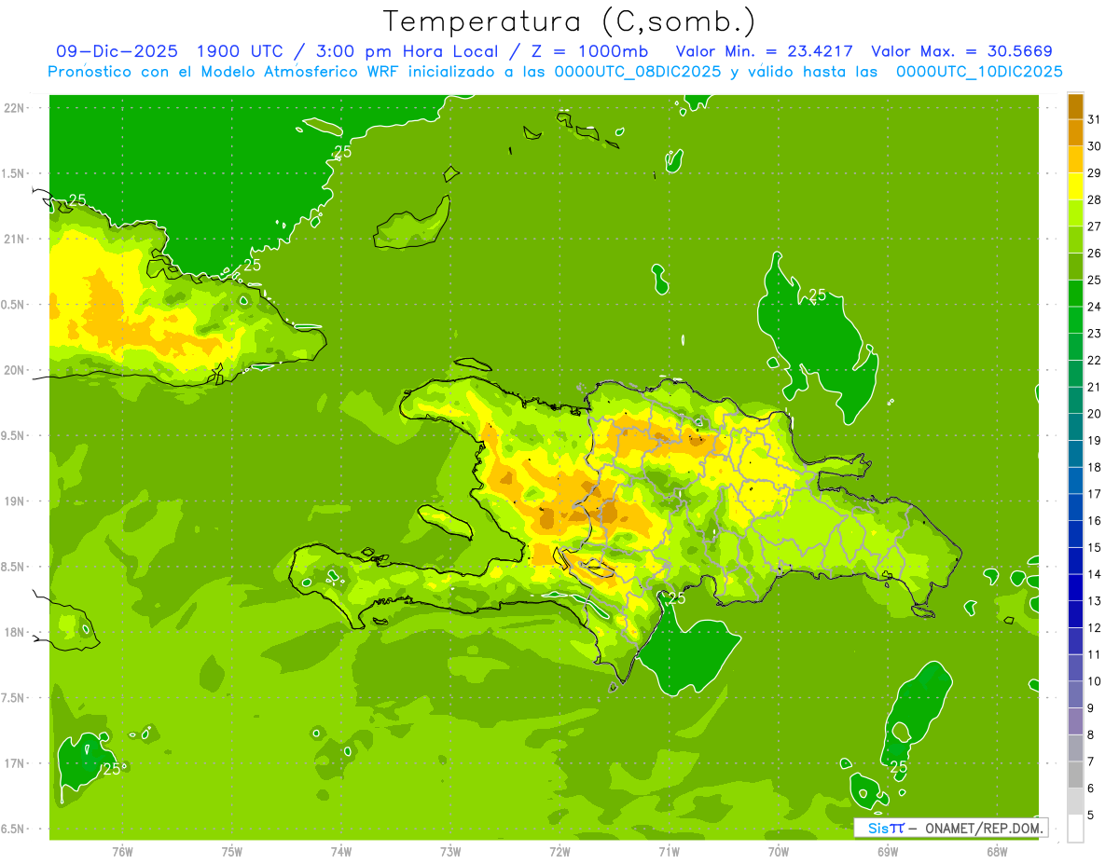Click the 73W longitude axis label
This screenshot has width=1119, height=864.
[x=450, y=851]
